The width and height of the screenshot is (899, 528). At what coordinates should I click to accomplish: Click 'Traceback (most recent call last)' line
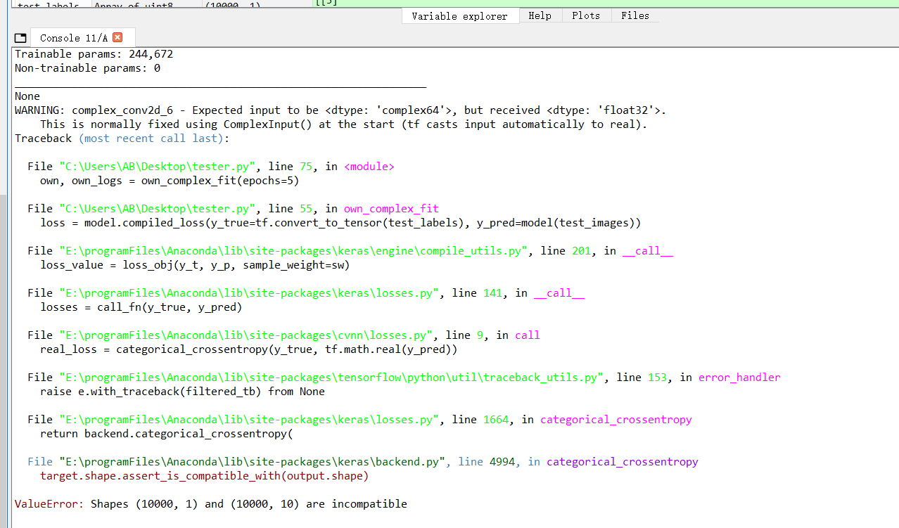click(122, 139)
